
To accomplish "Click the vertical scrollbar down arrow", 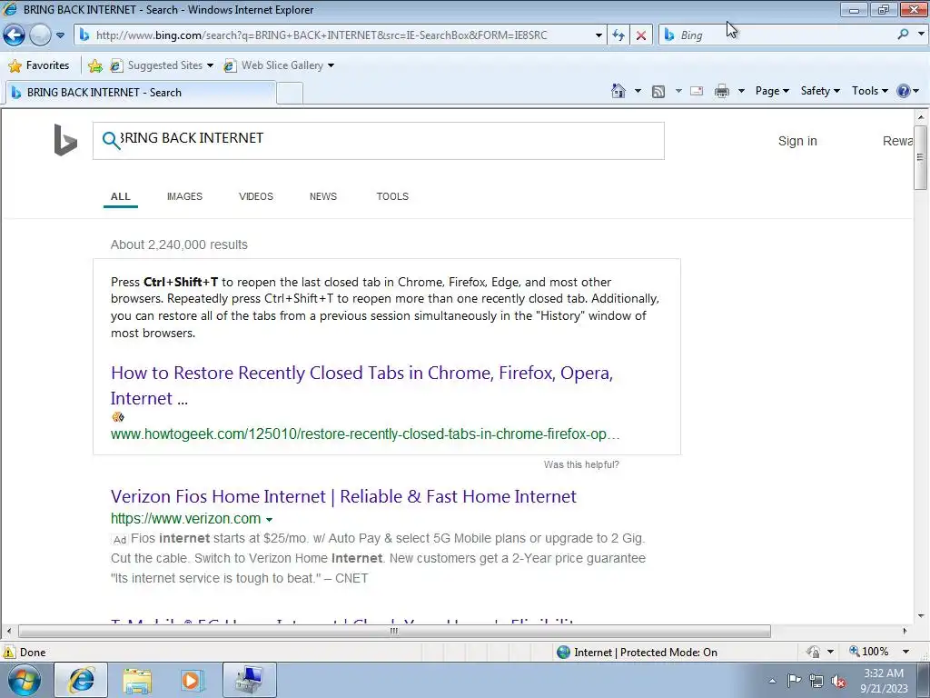I will pos(921,616).
